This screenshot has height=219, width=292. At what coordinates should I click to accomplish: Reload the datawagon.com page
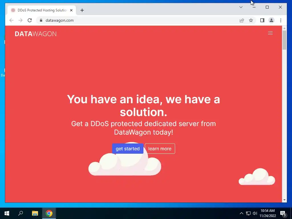tap(30, 20)
